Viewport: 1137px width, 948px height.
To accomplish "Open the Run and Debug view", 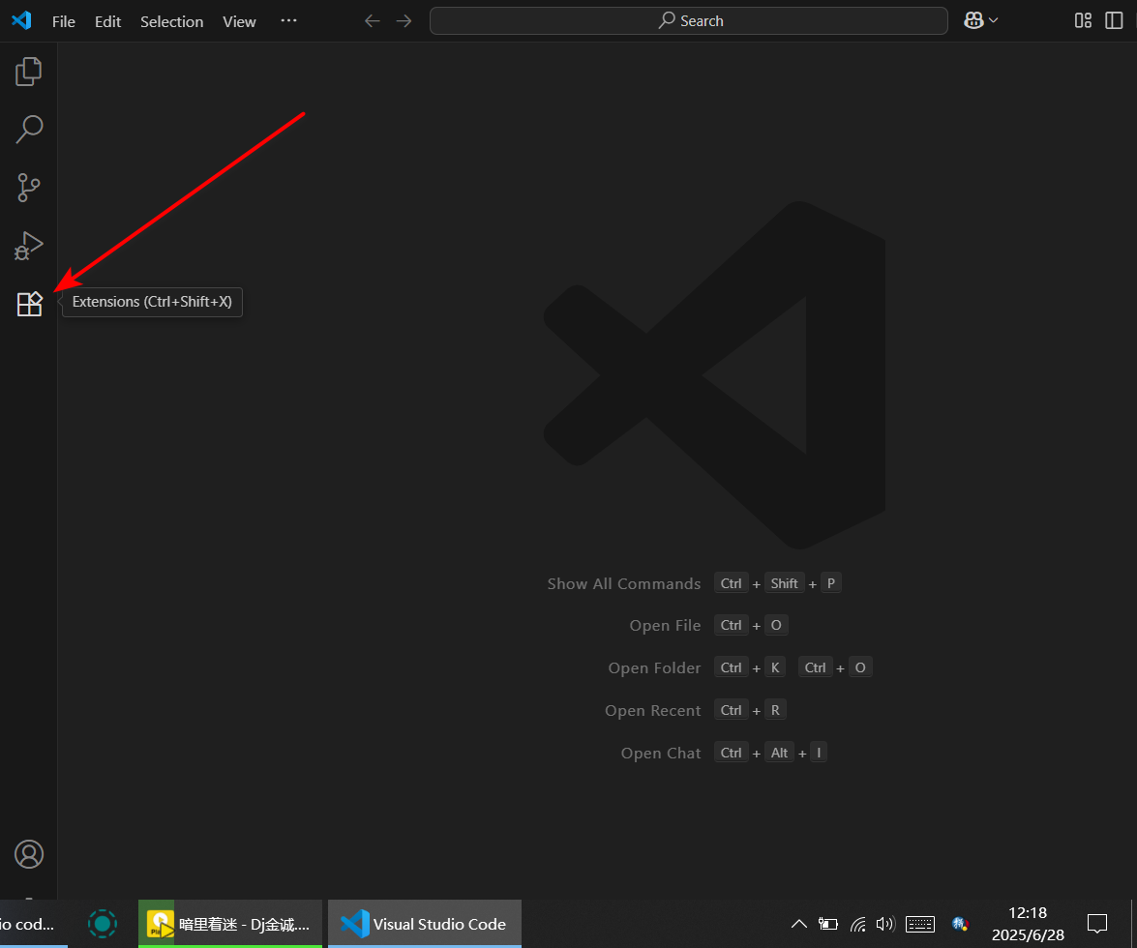I will 29,245.
